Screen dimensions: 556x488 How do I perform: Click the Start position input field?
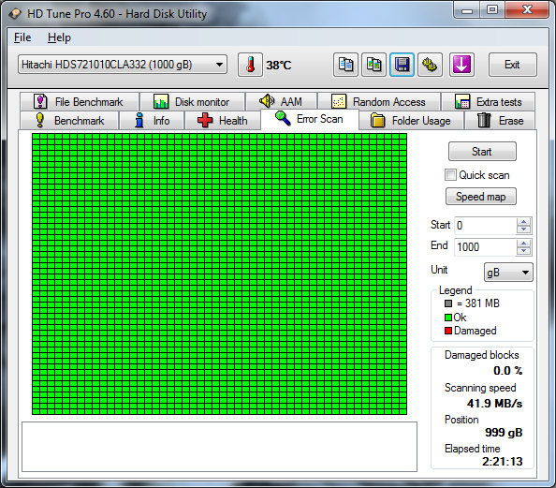click(485, 226)
